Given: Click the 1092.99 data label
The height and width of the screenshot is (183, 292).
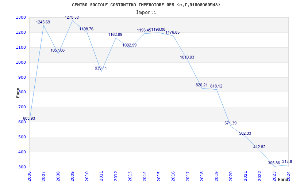Looking at the screenshot, I should point(130,45).
